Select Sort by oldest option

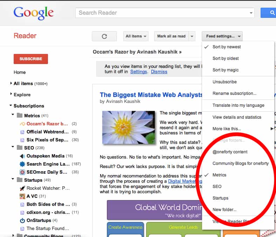238,58
